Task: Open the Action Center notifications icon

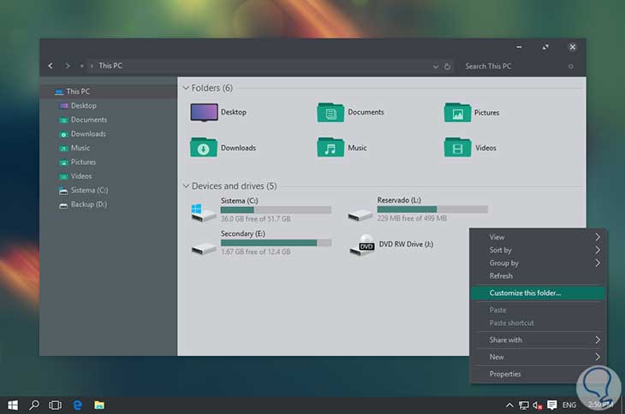Action: click(x=552, y=405)
